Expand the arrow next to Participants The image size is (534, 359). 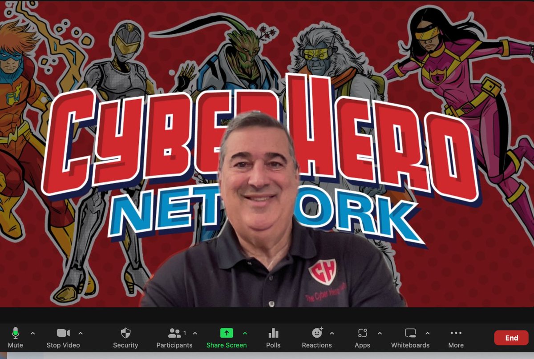coord(195,333)
